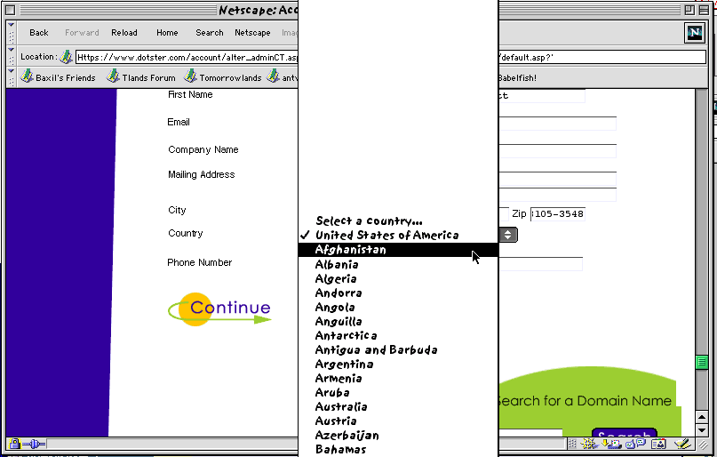
Task: Collapse the Location toolbar using its handle
Action: coord(11,57)
